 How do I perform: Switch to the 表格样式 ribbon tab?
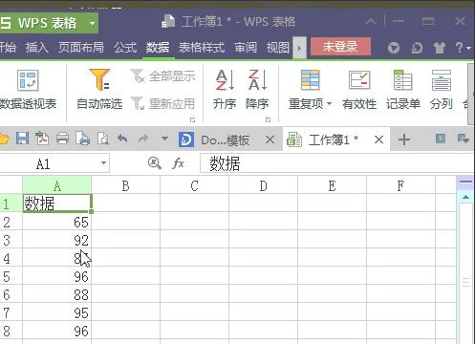202,48
